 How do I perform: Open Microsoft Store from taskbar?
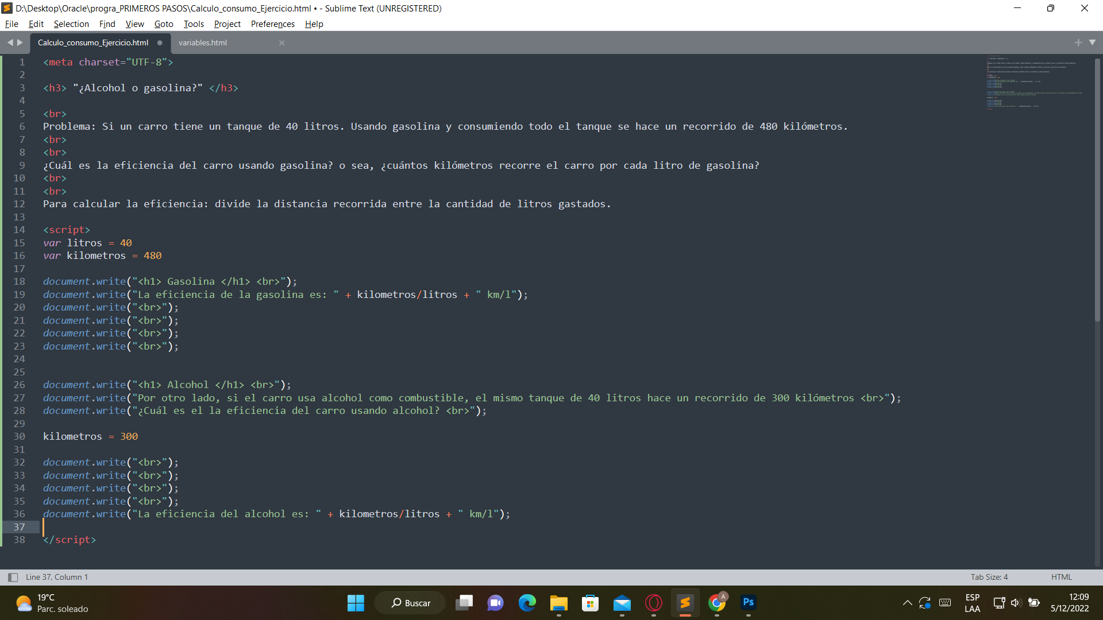(590, 603)
